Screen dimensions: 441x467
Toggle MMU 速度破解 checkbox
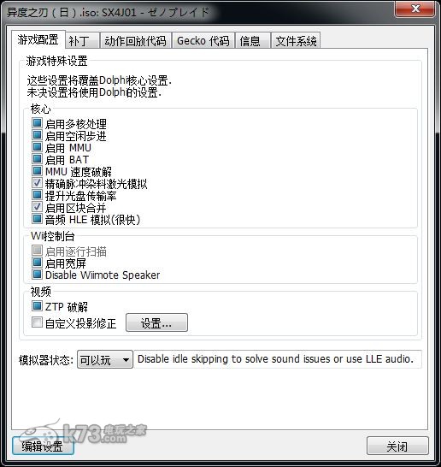[x=37, y=171]
